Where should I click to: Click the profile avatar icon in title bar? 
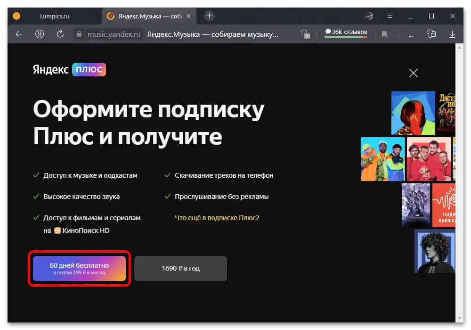(x=369, y=16)
